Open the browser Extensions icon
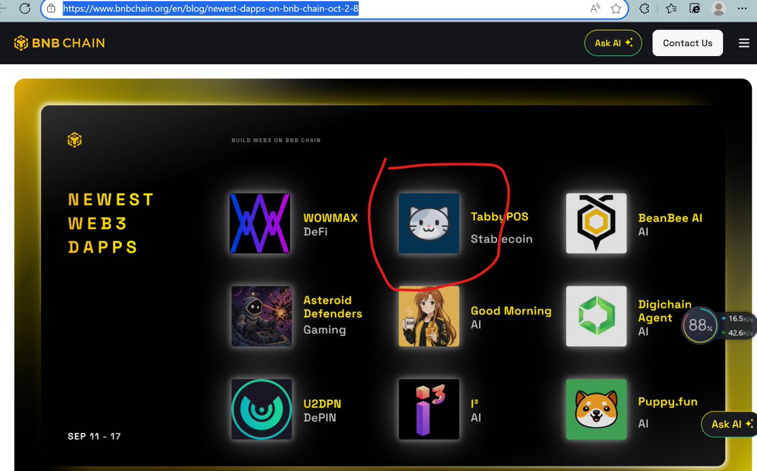757x471 pixels. click(644, 9)
